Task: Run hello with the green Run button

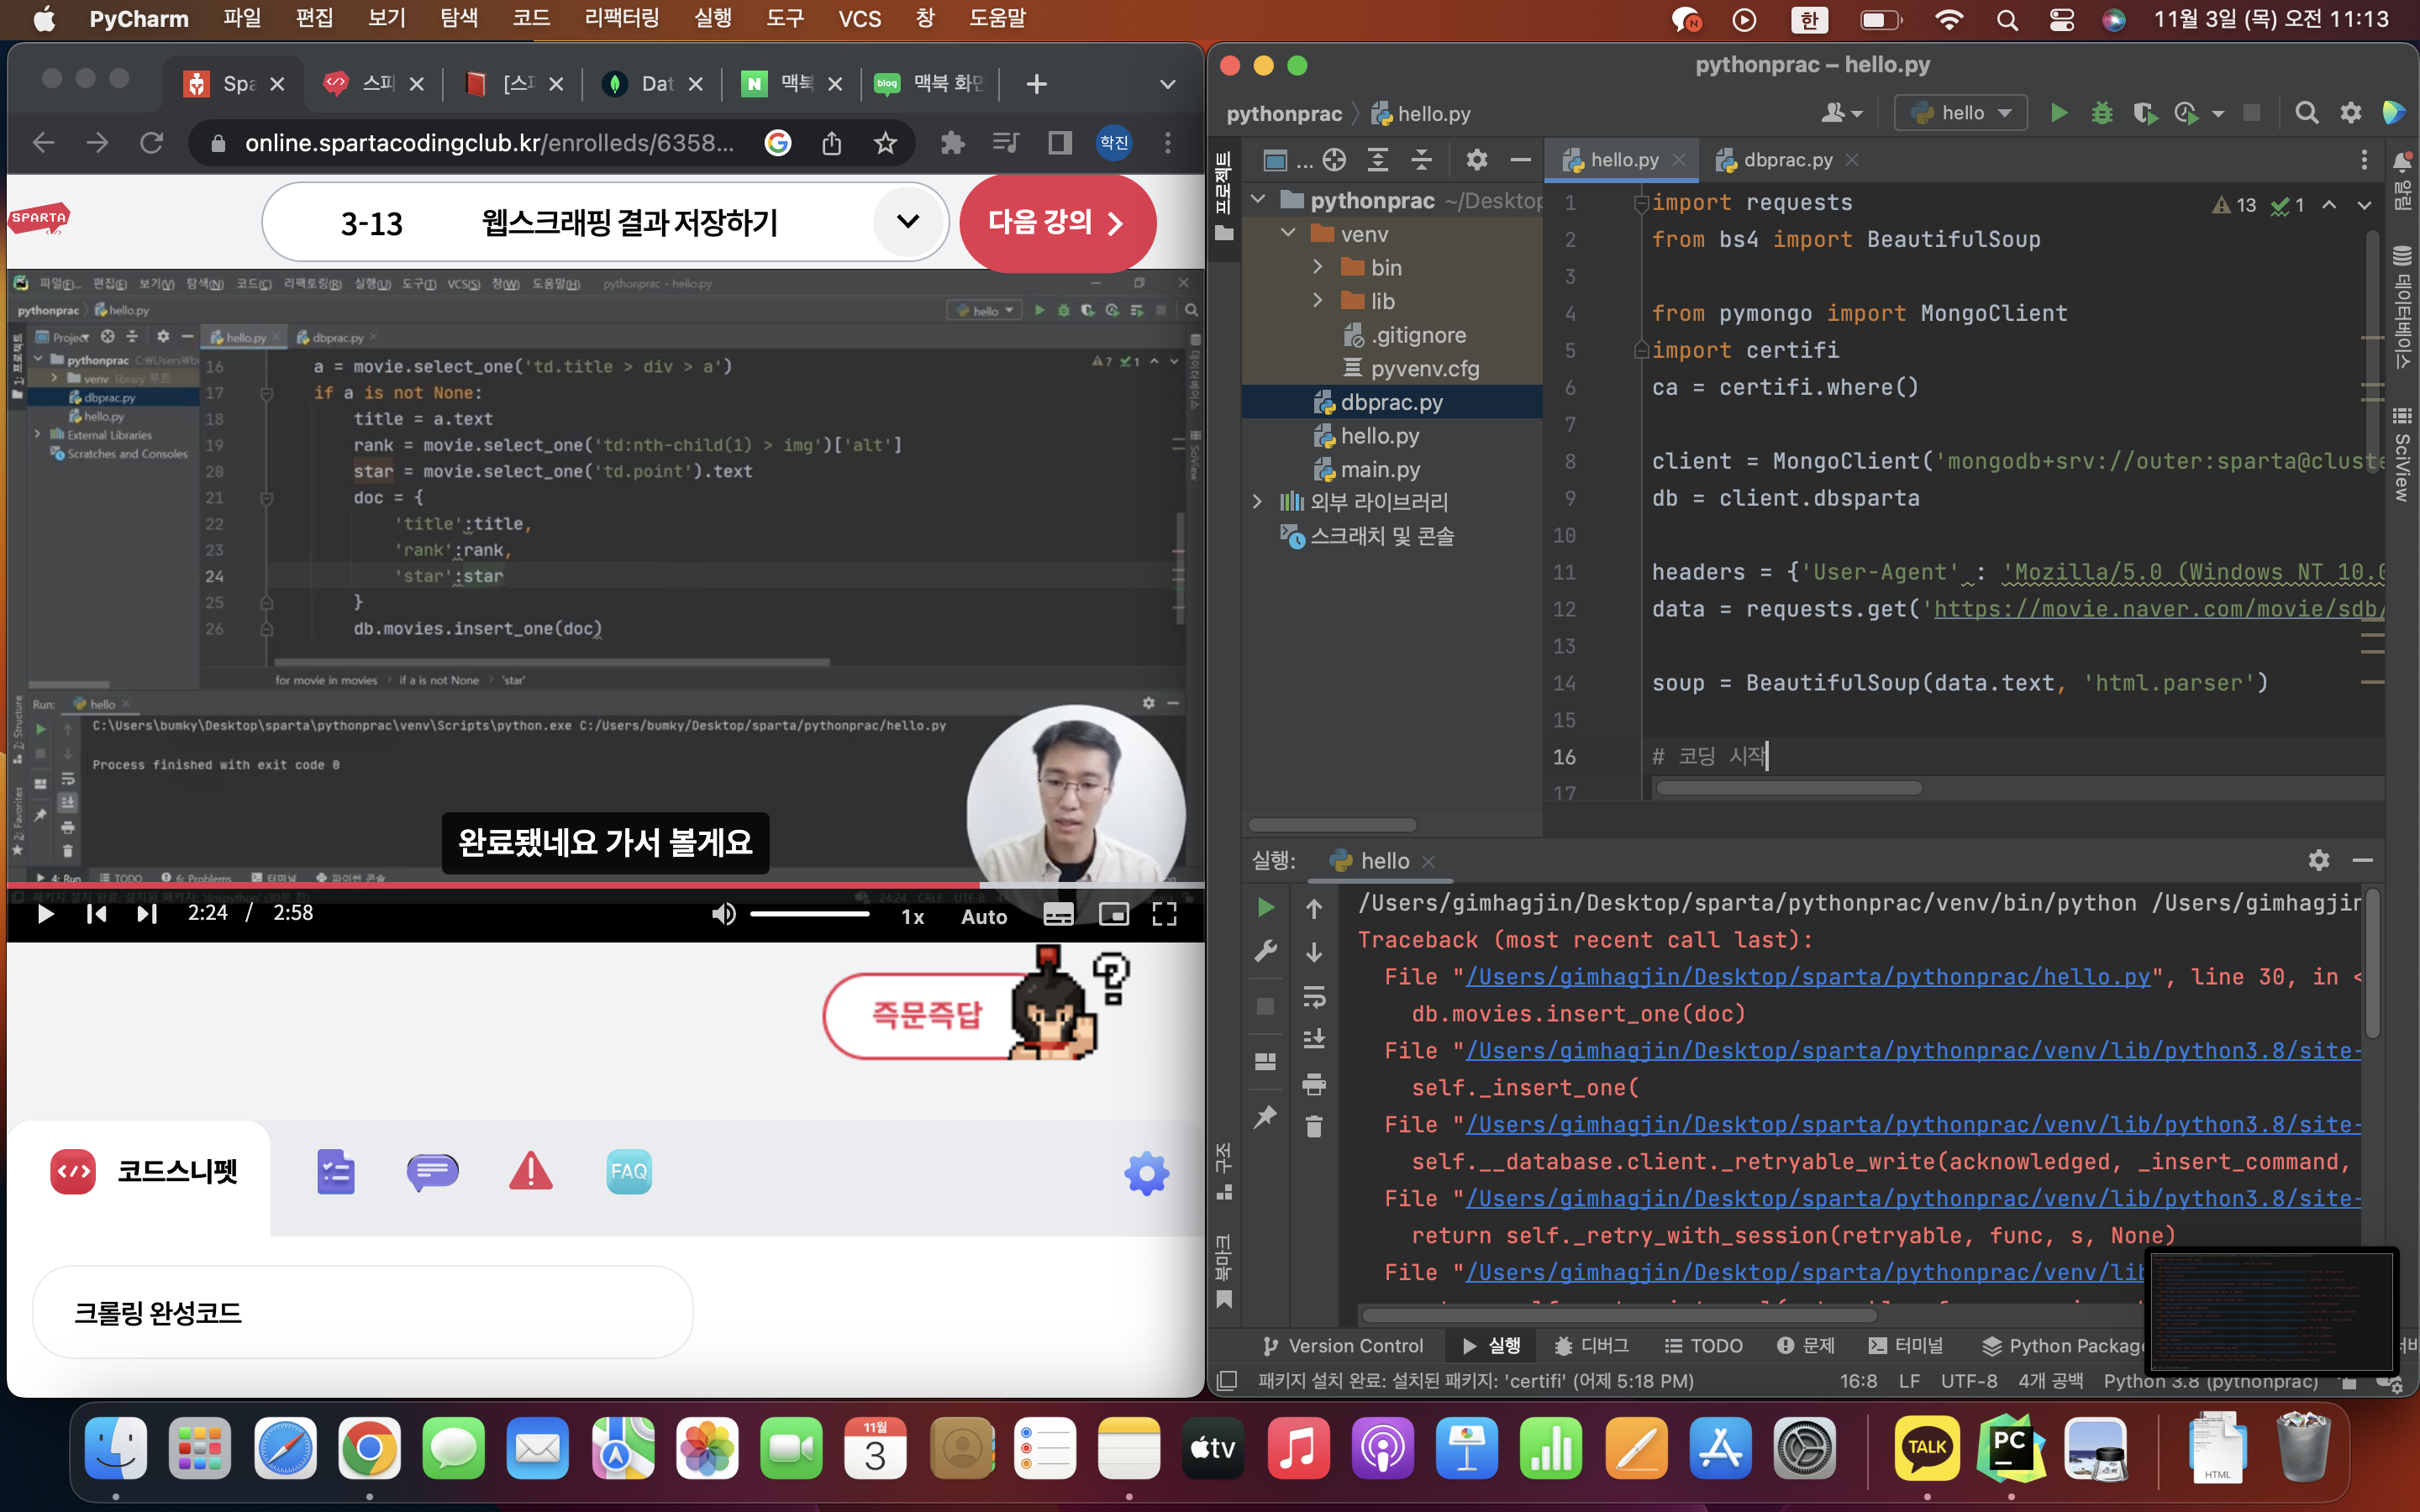Action: [2058, 113]
